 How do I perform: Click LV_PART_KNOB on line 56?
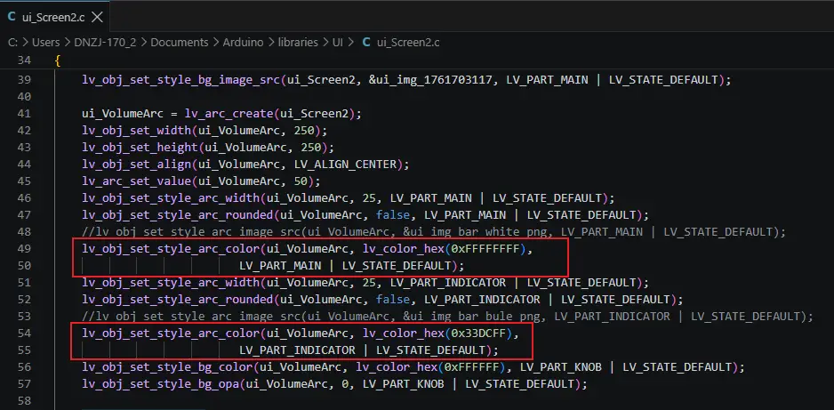[x=561, y=367]
